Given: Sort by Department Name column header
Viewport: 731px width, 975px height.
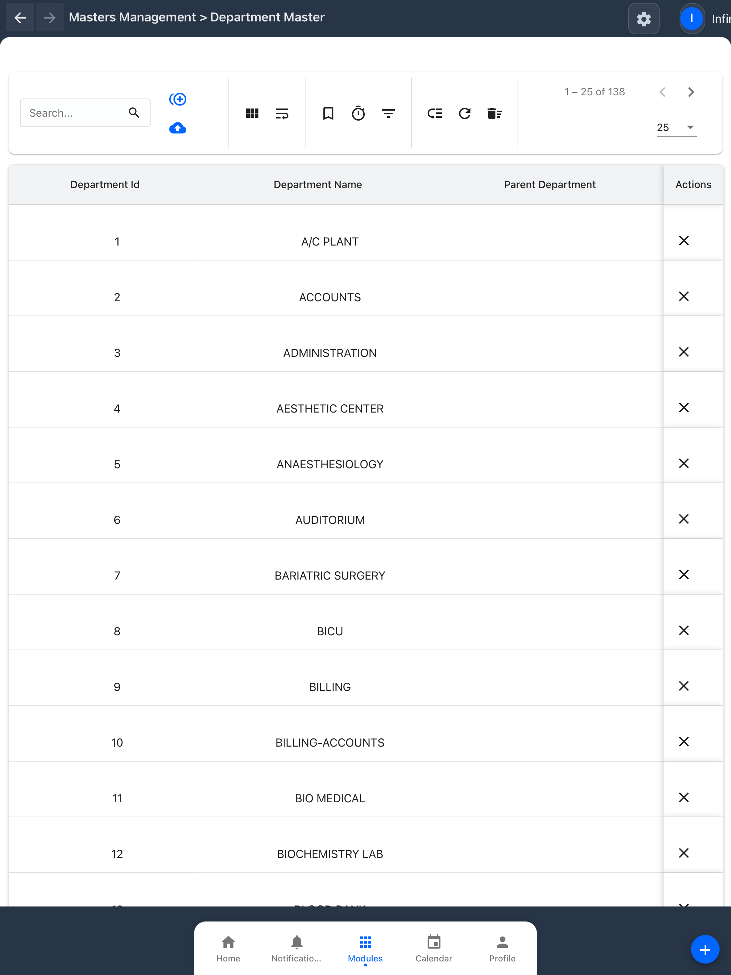Looking at the screenshot, I should [317, 184].
